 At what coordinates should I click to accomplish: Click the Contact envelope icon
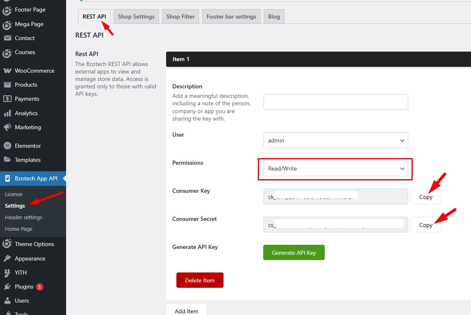[7, 38]
